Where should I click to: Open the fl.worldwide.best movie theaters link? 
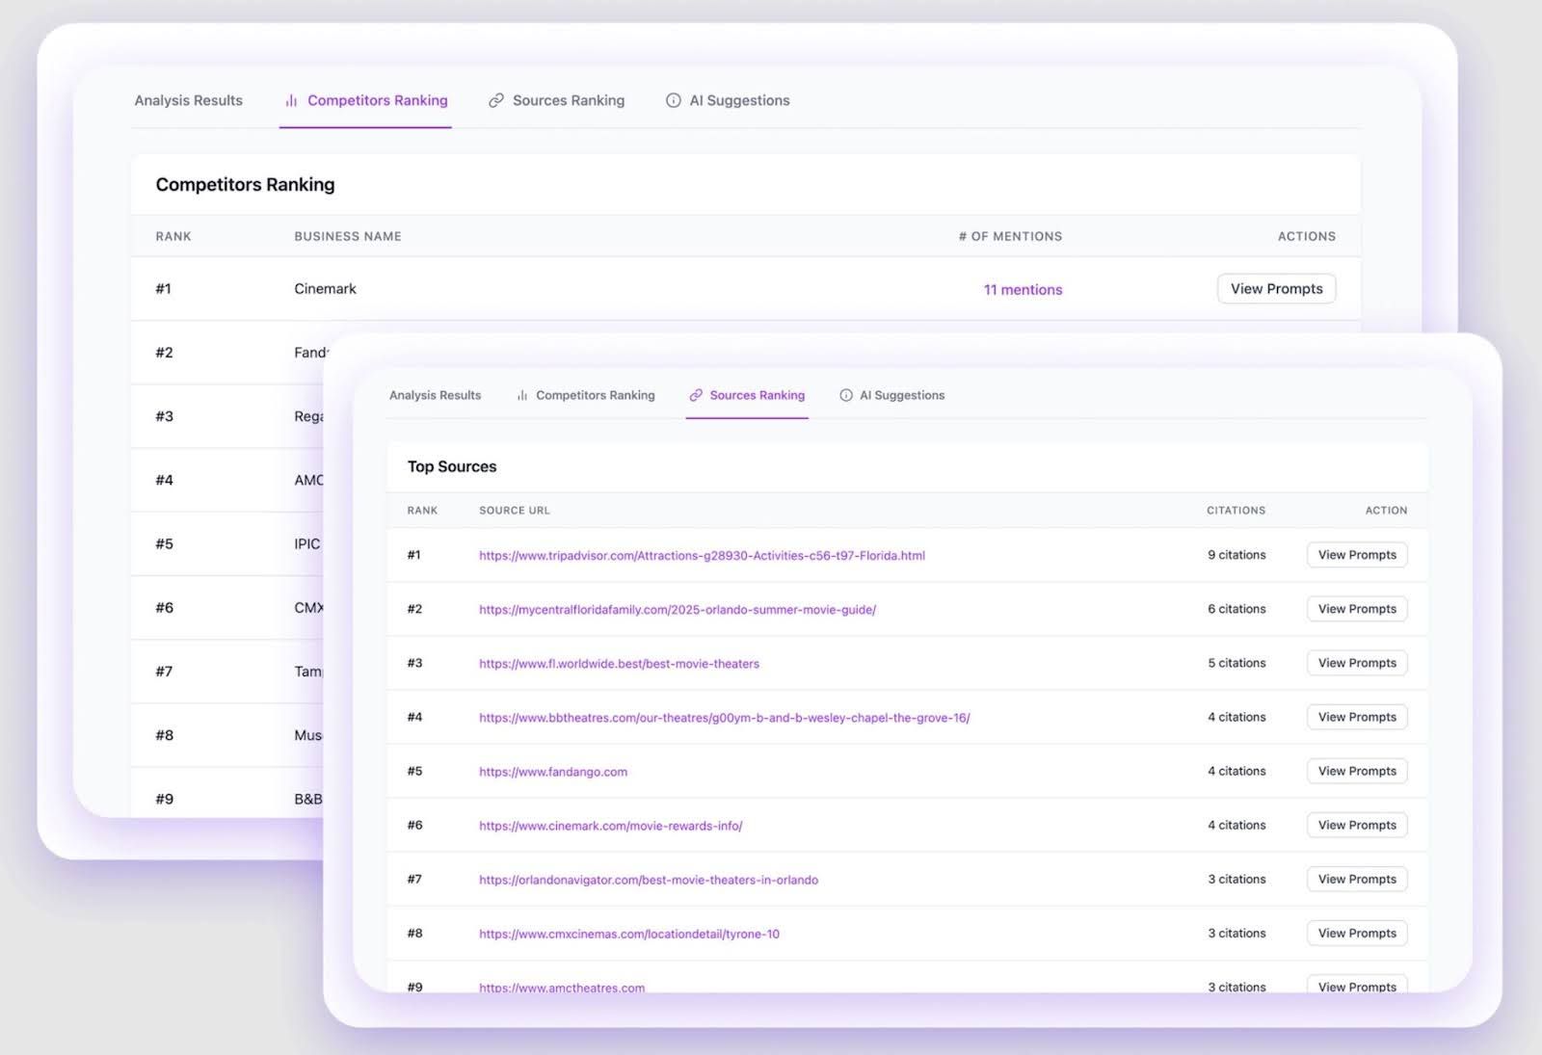click(x=619, y=664)
